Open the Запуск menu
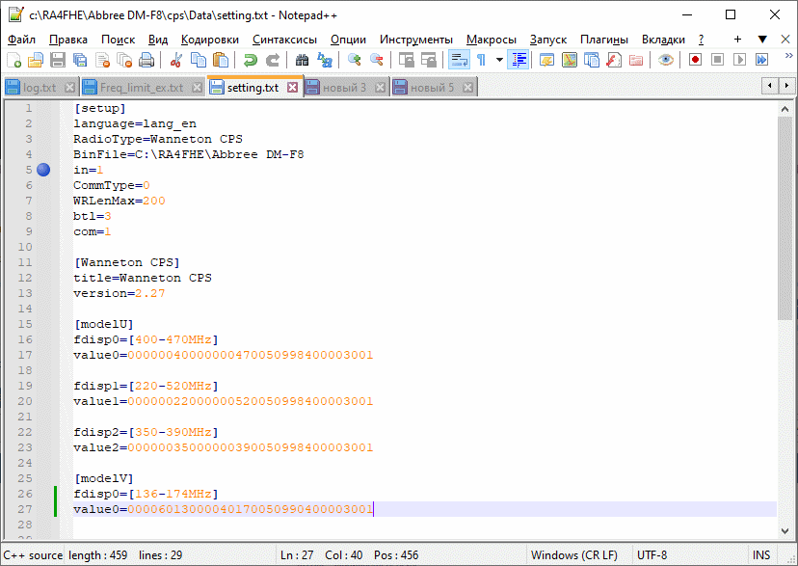This screenshot has height=566, width=798. pyautogui.click(x=548, y=40)
